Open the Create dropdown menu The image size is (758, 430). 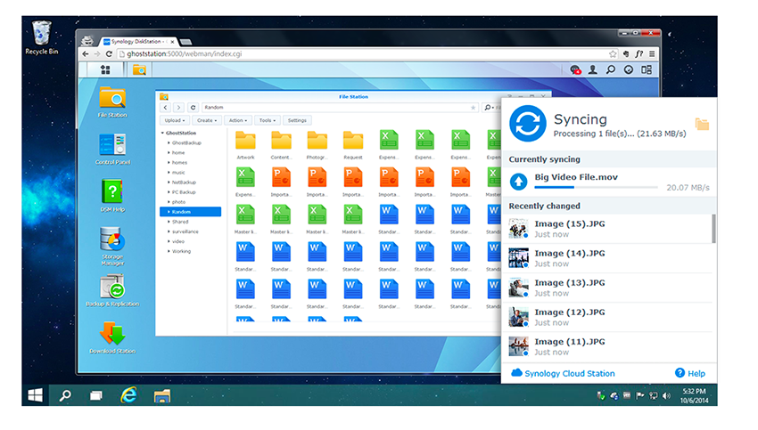click(206, 120)
